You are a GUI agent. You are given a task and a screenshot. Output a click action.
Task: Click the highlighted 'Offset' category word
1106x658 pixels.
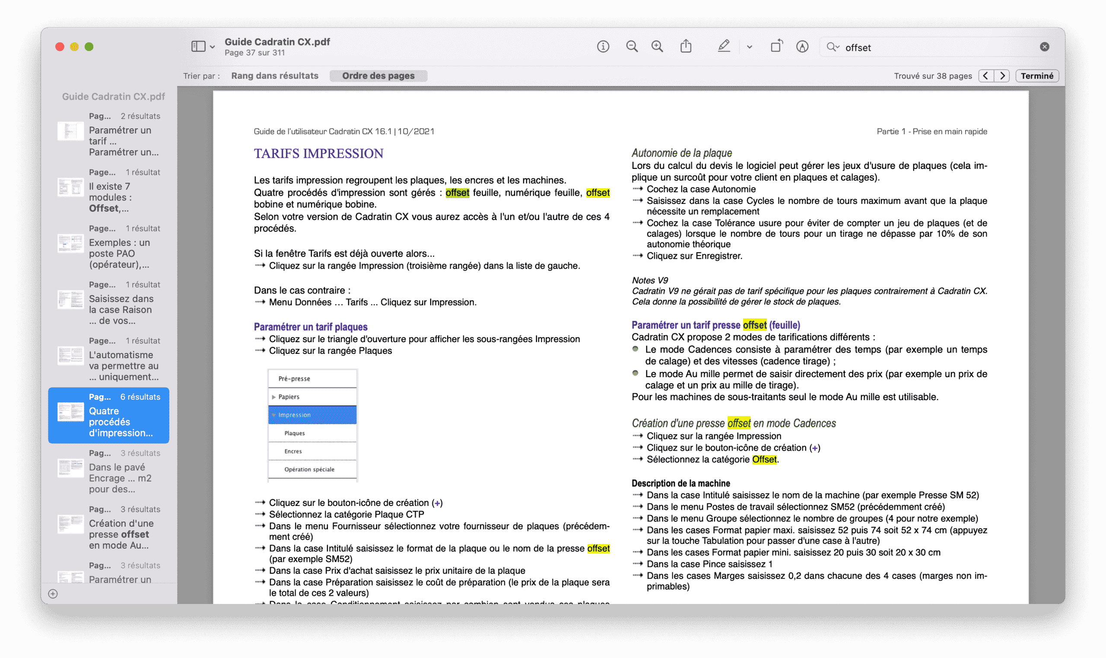[x=764, y=460]
